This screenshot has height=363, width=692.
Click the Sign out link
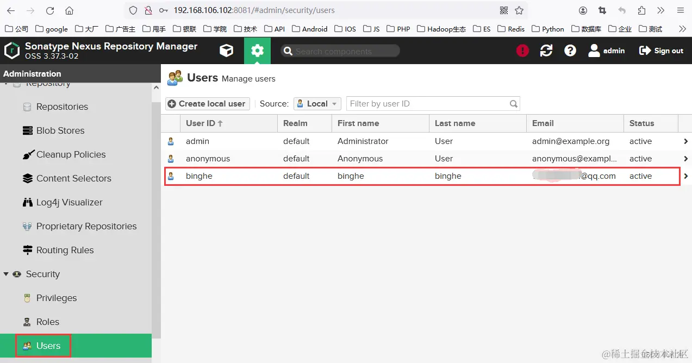tap(661, 51)
